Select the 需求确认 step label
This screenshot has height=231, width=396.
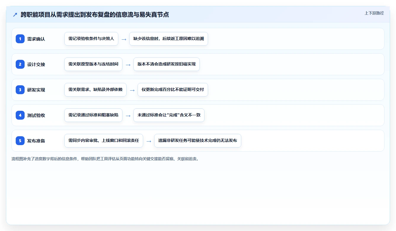point(36,39)
